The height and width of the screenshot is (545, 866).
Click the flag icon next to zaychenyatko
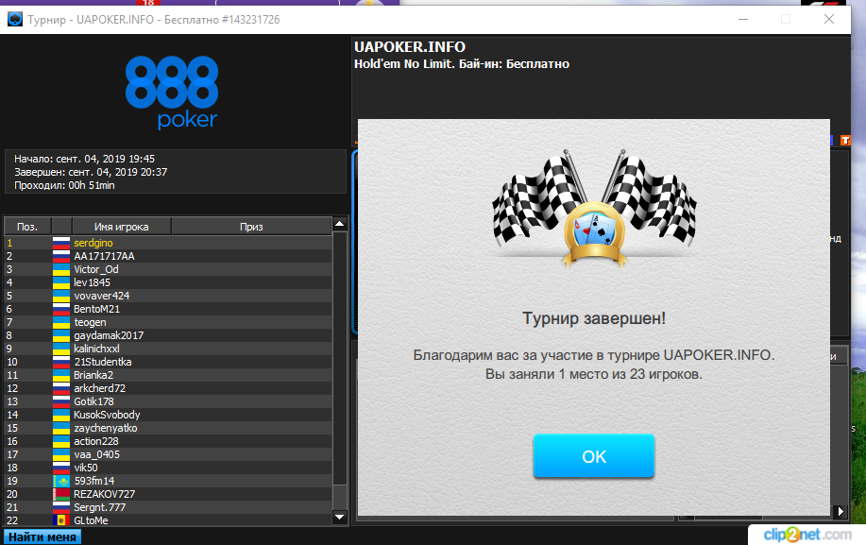pos(61,429)
